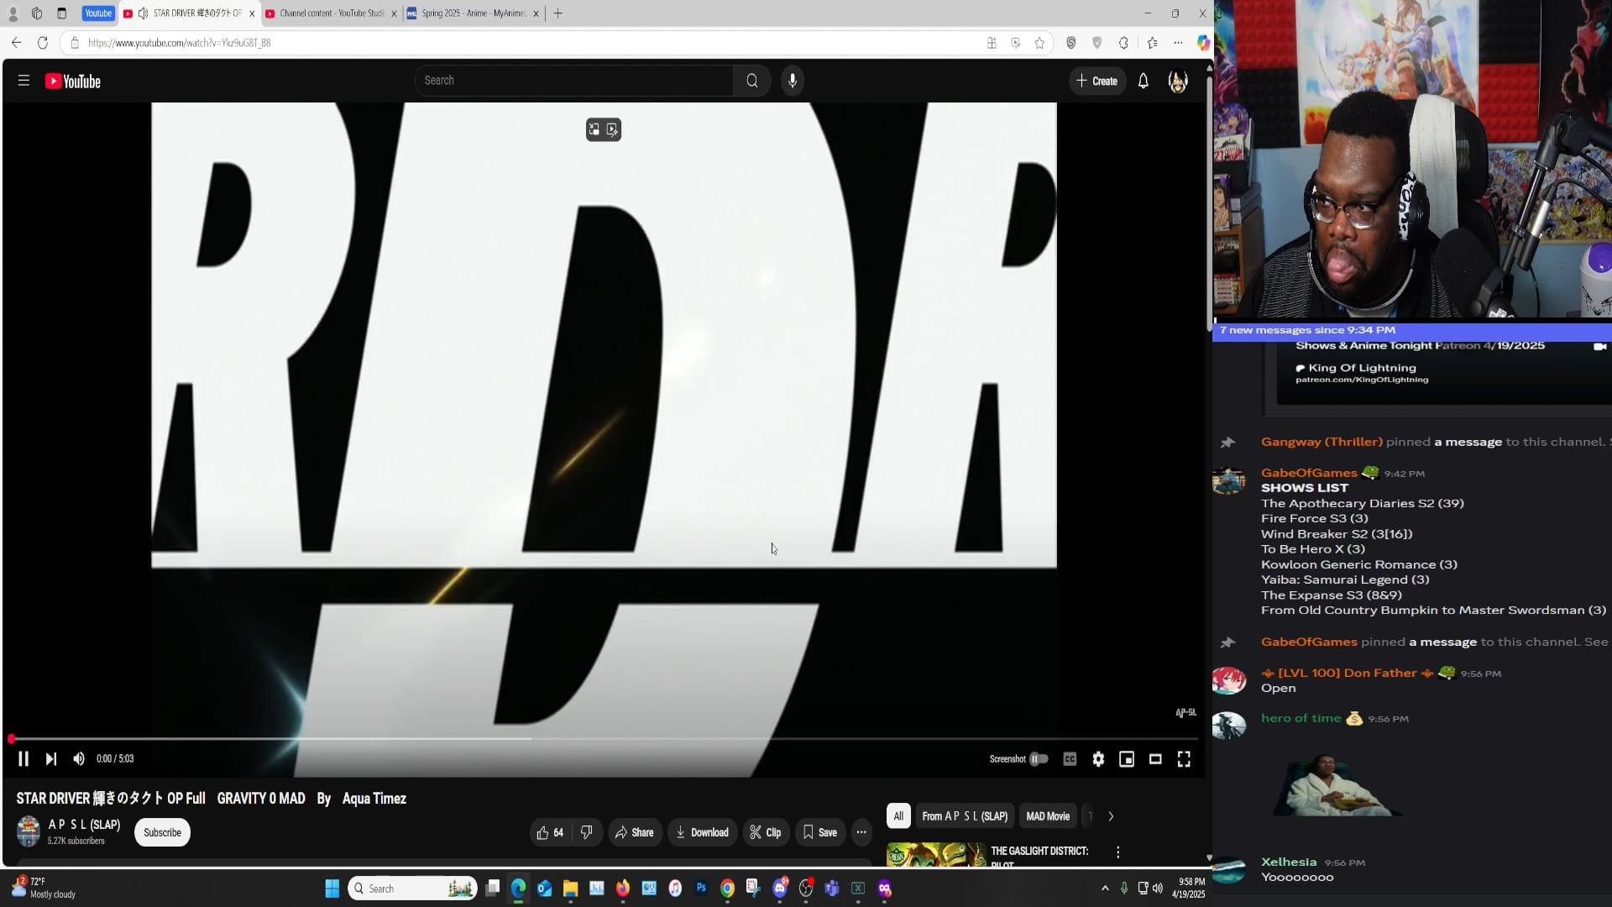Image resolution: width=1612 pixels, height=907 pixels.
Task: Select the From A P S L (SLAP) chip
Action: point(965,816)
